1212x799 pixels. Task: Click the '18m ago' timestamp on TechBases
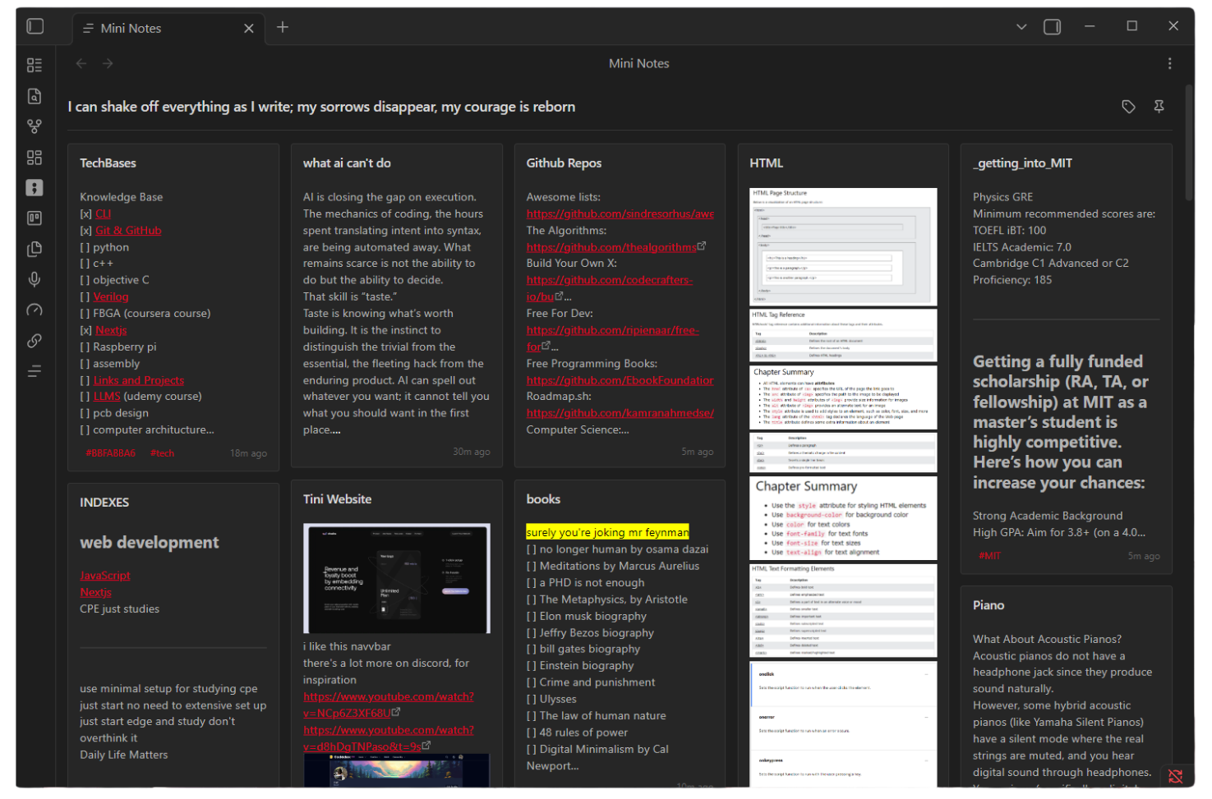(248, 453)
